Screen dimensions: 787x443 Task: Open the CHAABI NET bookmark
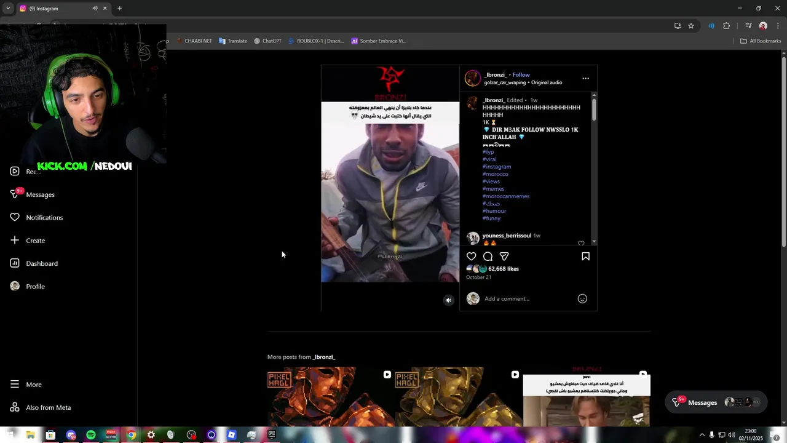click(194, 41)
